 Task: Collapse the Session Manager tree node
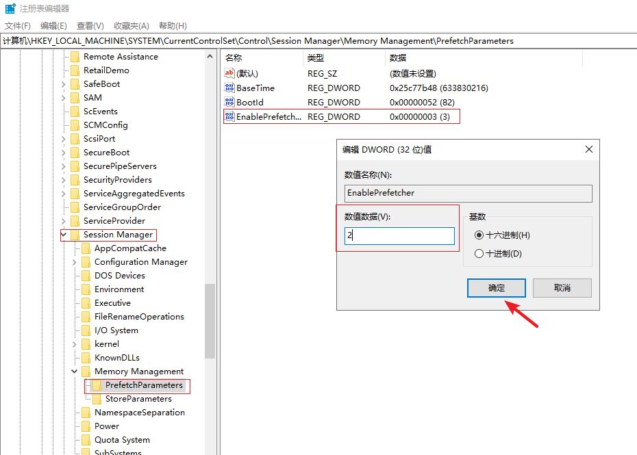click(64, 235)
